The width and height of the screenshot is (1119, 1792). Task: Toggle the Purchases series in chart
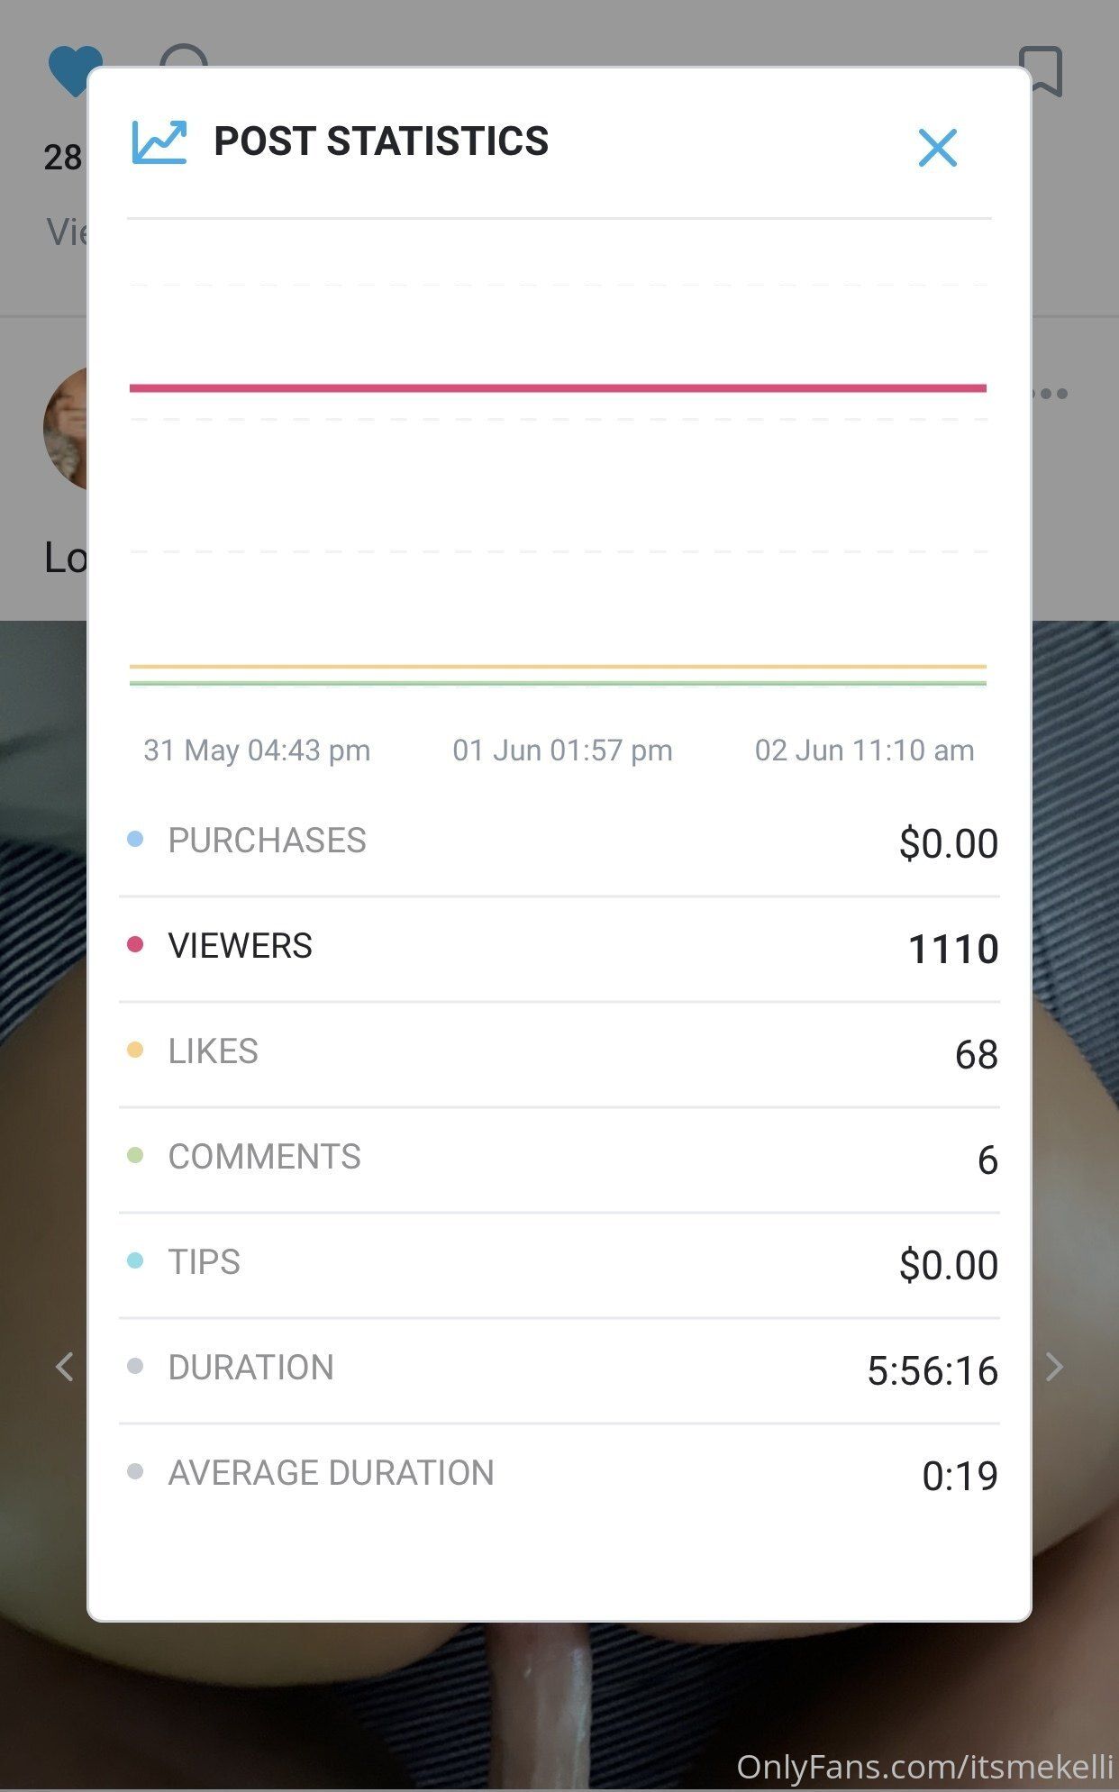tap(559, 843)
